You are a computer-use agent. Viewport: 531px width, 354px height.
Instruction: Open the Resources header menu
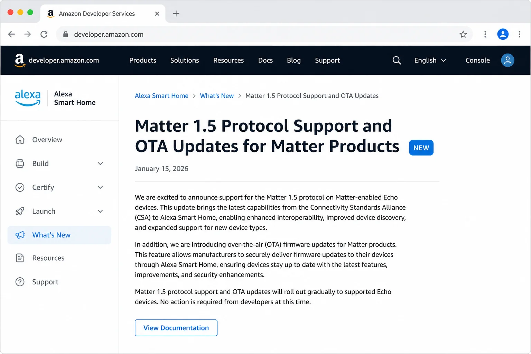pyautogui.click(x=229, y=60)
